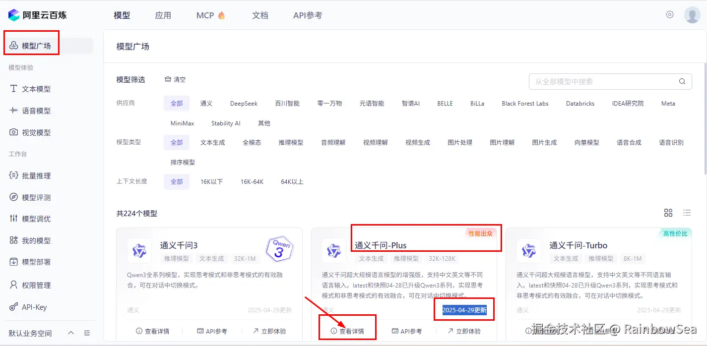Select the API参考 top tab
This screenshot has height=346, width=707.
click(x=308, y=15)
